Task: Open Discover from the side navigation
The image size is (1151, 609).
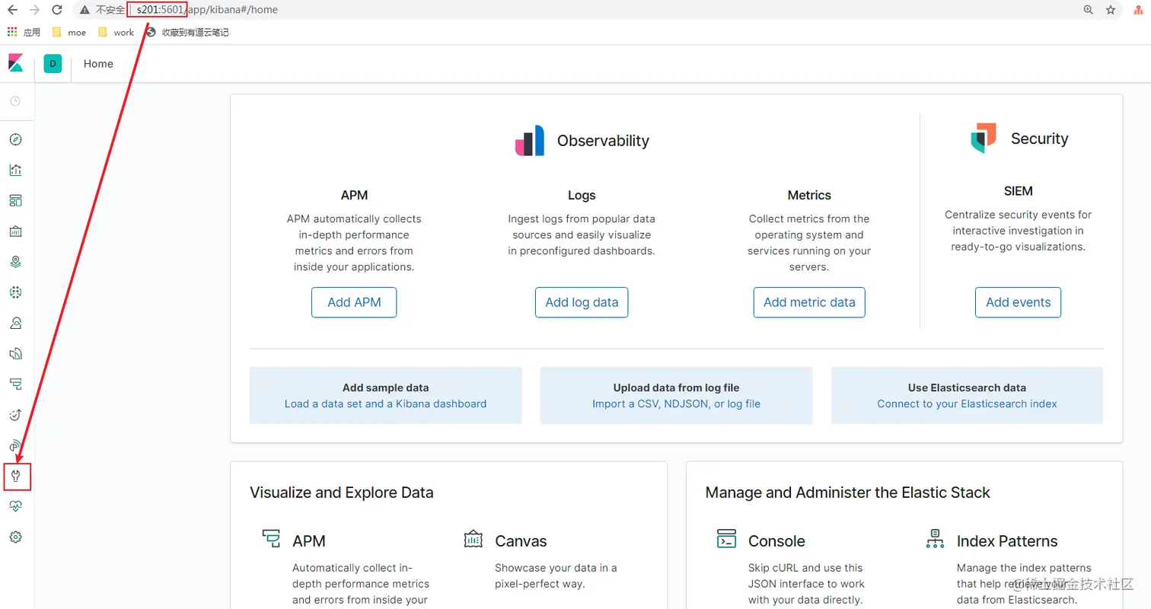Action: point(15,139)
